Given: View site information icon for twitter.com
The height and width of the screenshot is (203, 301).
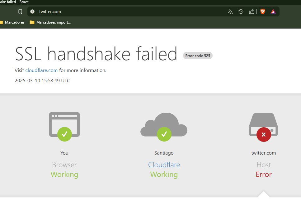Looking at the screenshot, I should [32, 11].
